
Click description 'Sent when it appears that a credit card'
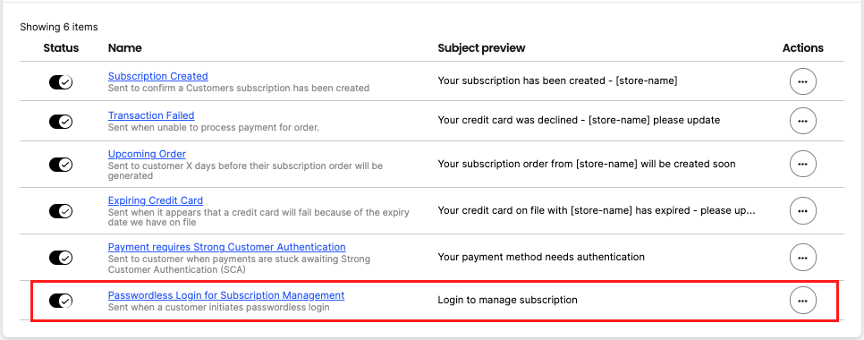[258, 217]
